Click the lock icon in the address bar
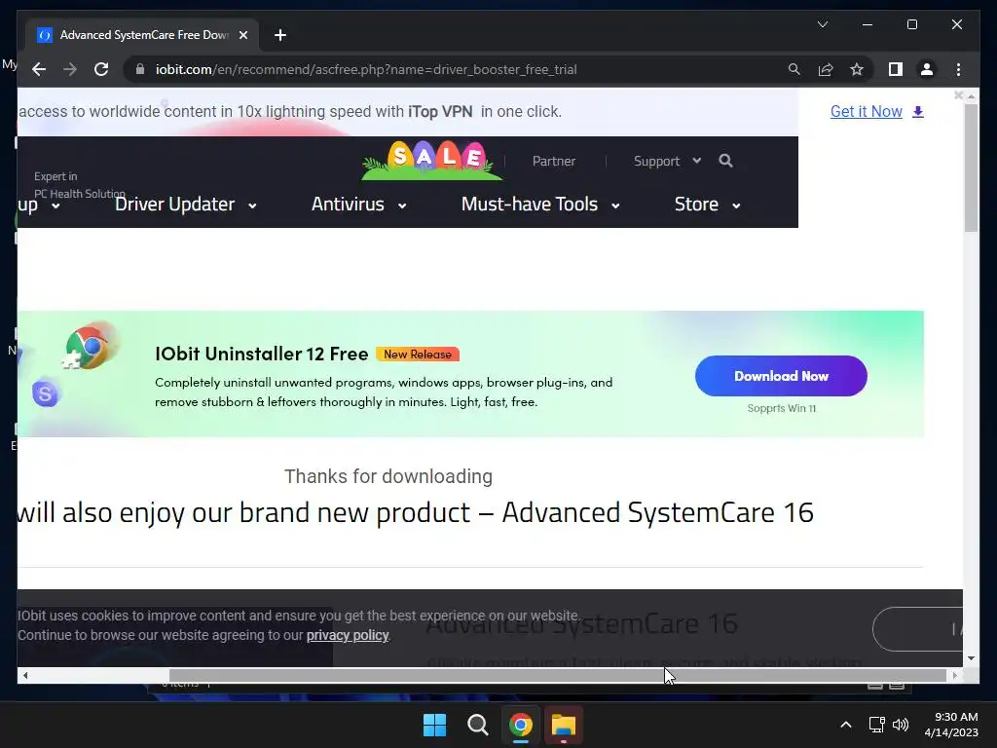Image resolution: width=997 pixels, height=748 pixels. coord(140,69)
